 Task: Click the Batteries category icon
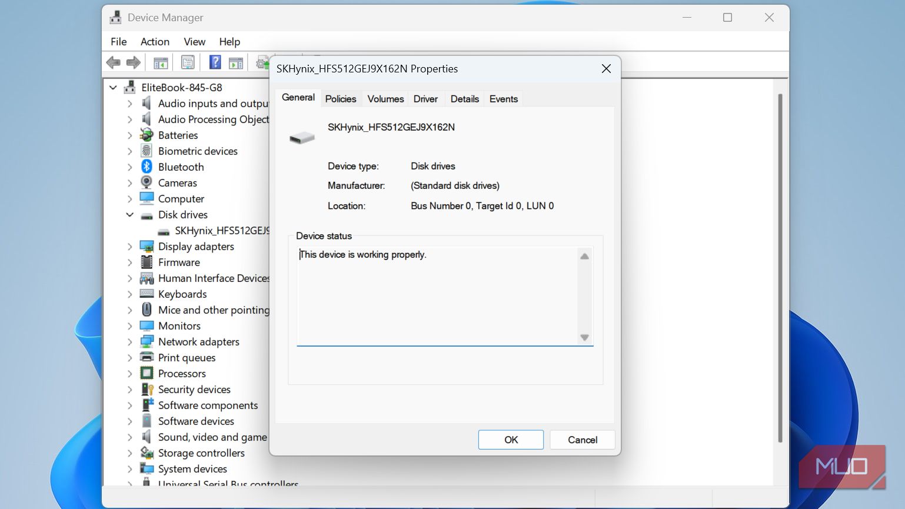tap(147, 135)
